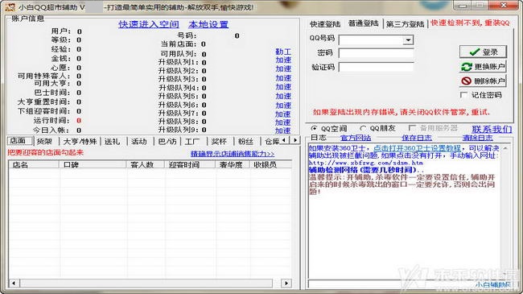Open the 货架 tab

[x=44, y=142]
